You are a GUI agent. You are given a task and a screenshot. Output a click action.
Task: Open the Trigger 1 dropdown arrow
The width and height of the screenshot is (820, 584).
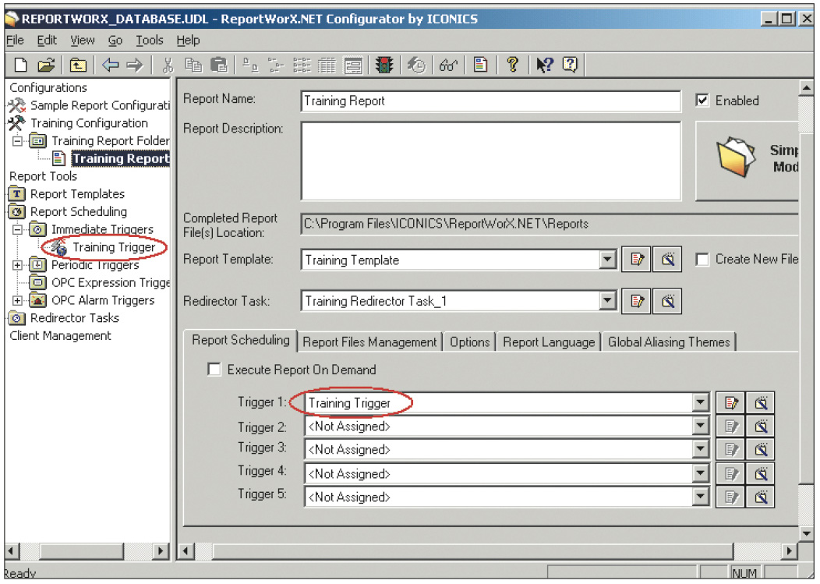(700, 402)
